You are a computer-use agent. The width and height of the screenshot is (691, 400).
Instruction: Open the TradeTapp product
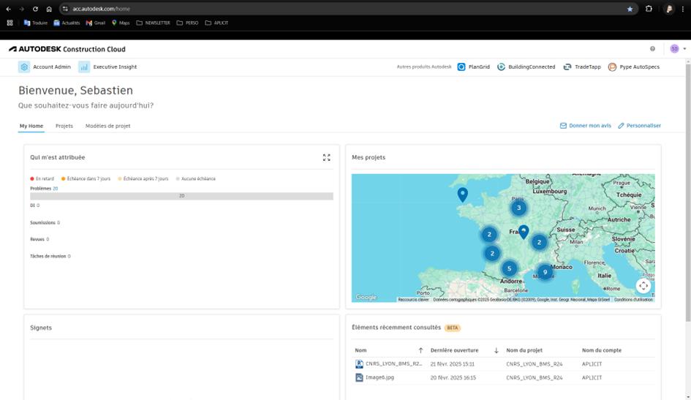point(581,67)
